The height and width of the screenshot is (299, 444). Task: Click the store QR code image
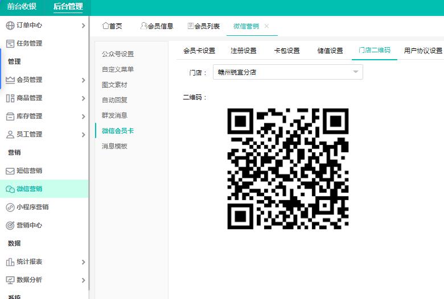coord(288,169)
